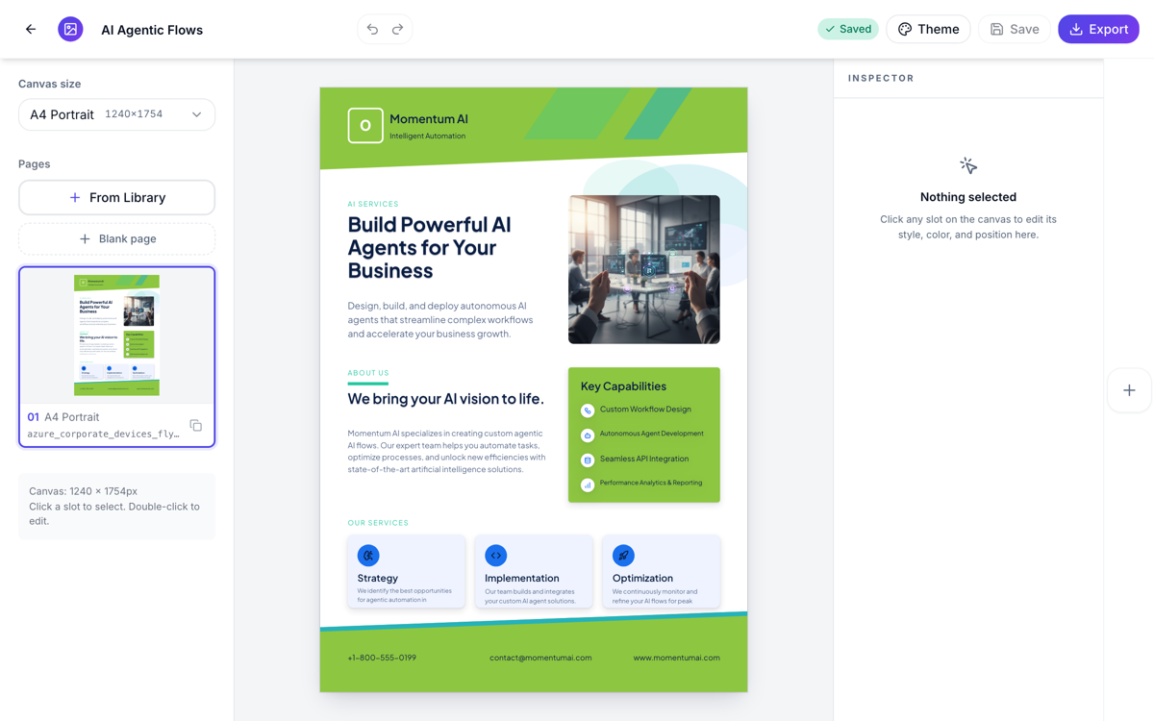Click the Optimization rocket icon
The image size is (1154, 721).
coord(623,555)
